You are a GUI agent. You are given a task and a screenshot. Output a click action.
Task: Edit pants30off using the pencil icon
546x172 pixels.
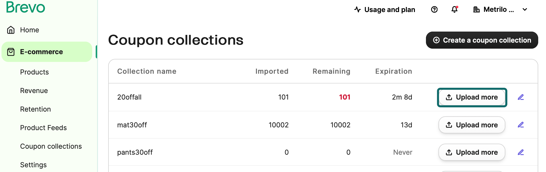click(521, 152)
